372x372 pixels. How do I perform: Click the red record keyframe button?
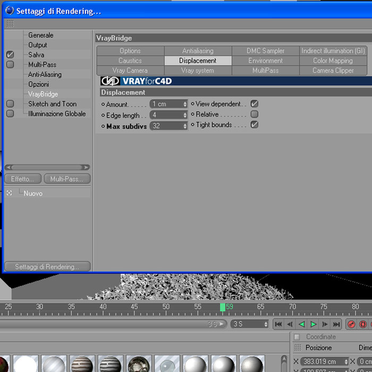351,324
